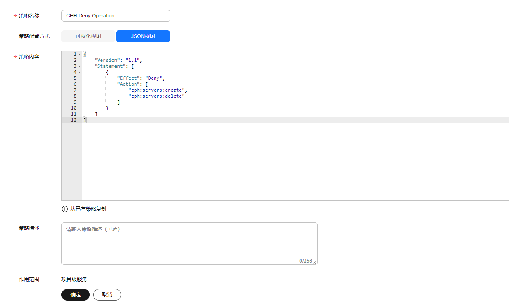Collapse the Statement fold arrow on line 3
The width and height of the screenshot is (509, 308).
(79, 67)
